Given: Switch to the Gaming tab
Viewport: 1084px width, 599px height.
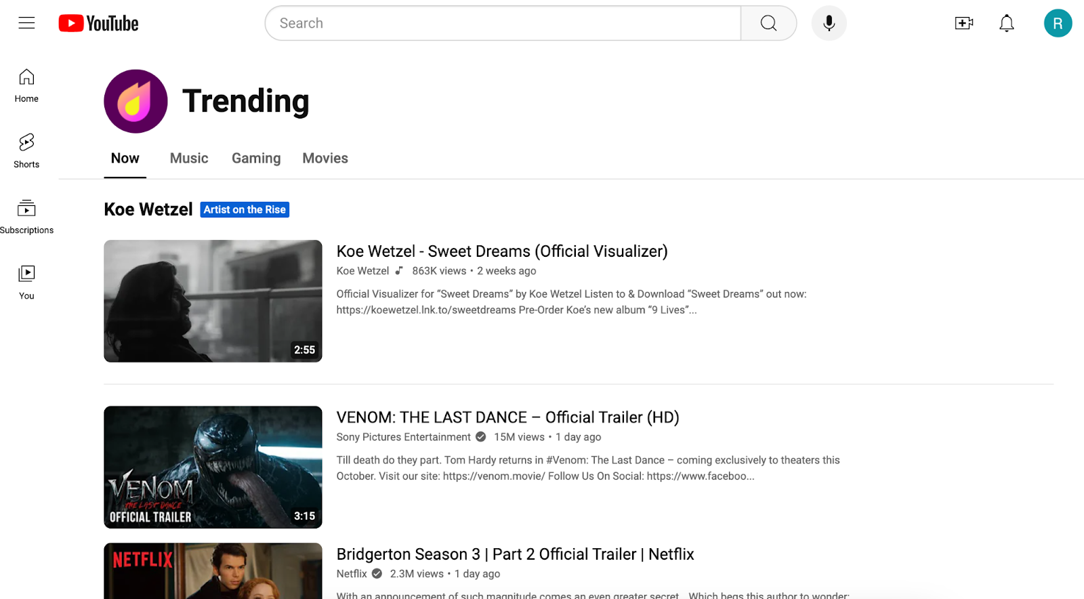Looking at the screenshot, I should [256, 159].
